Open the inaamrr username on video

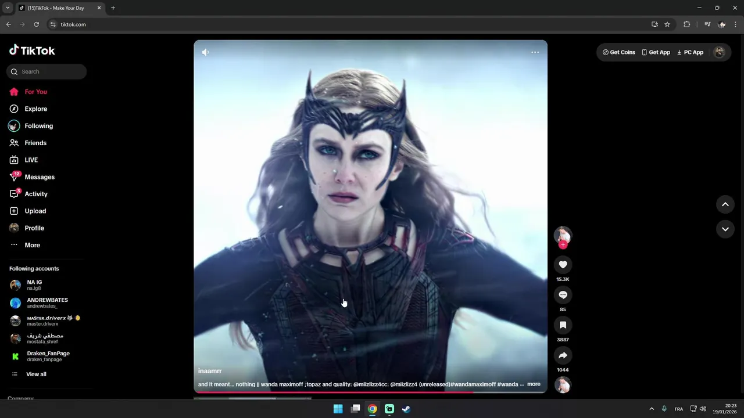tap(210, 371)
